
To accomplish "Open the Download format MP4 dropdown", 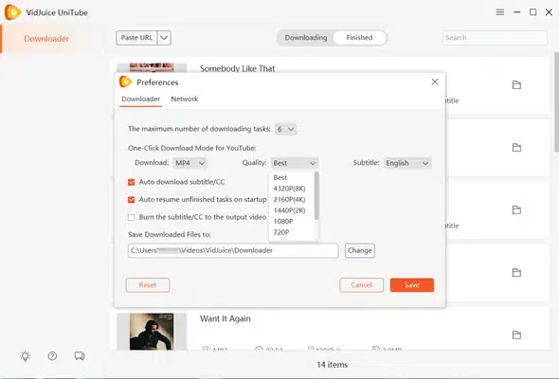I will point(189,163).
